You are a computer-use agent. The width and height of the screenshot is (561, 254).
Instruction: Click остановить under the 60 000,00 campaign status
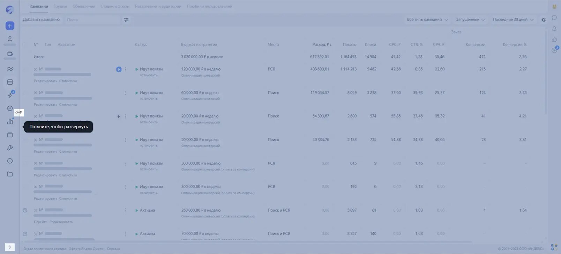pyautogui.click(x=149, y=99)
